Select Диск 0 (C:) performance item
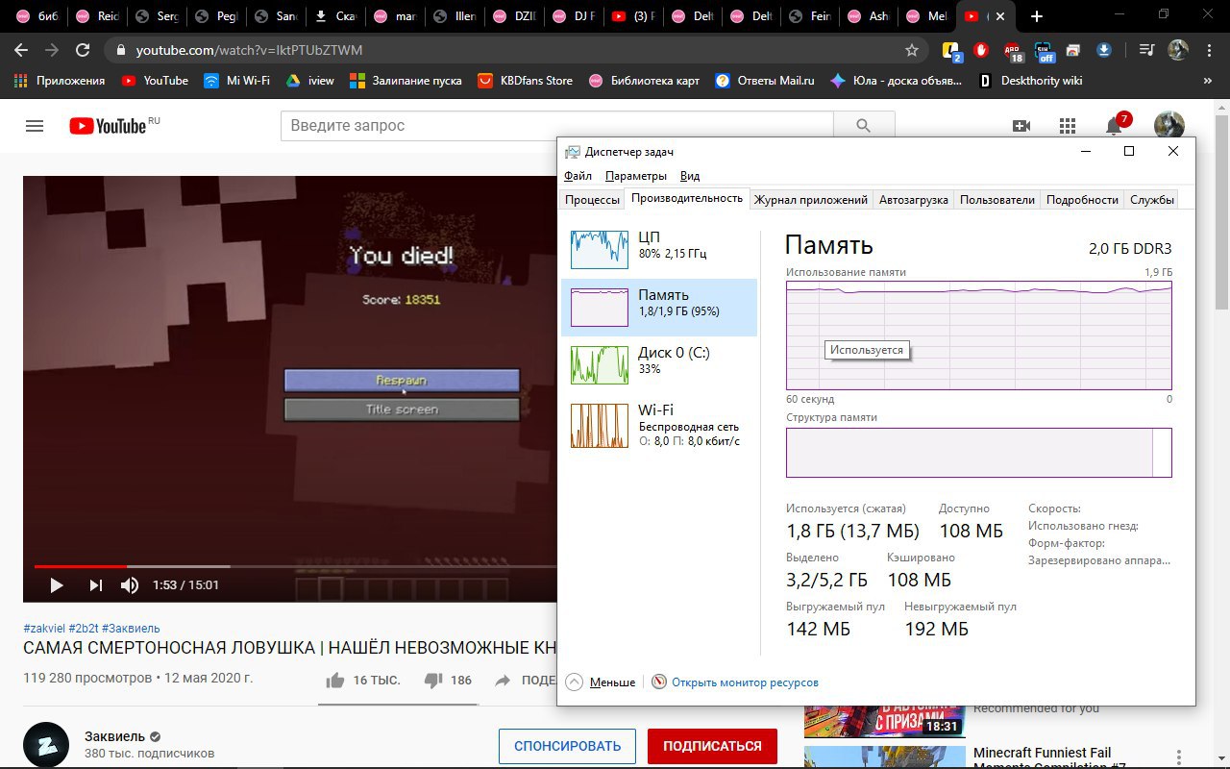The height and width of the screenshot is (769, 1230). click(659, 364)
